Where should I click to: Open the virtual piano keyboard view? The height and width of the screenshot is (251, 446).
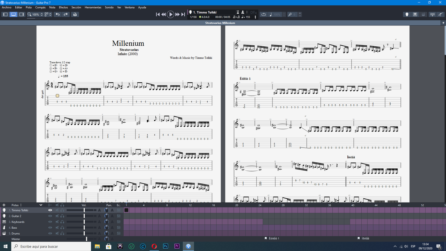click(x=415, y=14)
